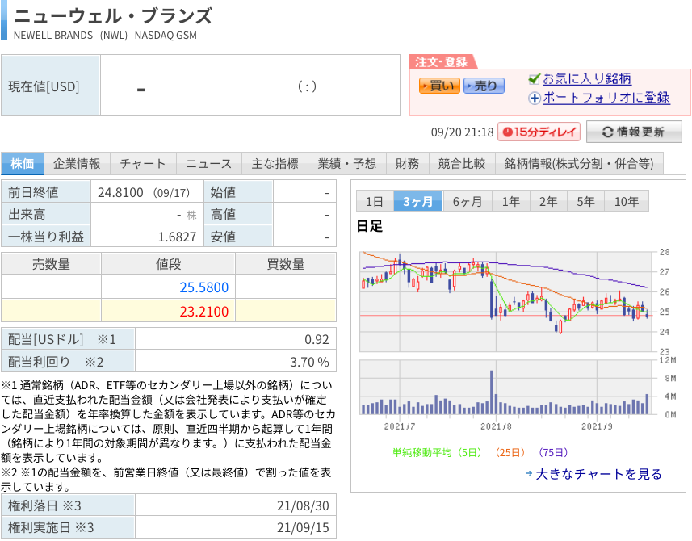Open 銘柄情報(株式分割・併合等) tab
The height and width of the screenshot is (541, 692).
579,164
